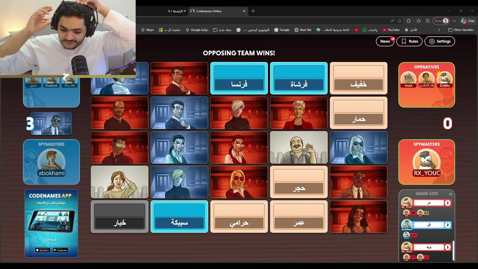Open the Maps bookmark
The height and width of the screenshot is (269, 478).
click(x=147, y=30)
